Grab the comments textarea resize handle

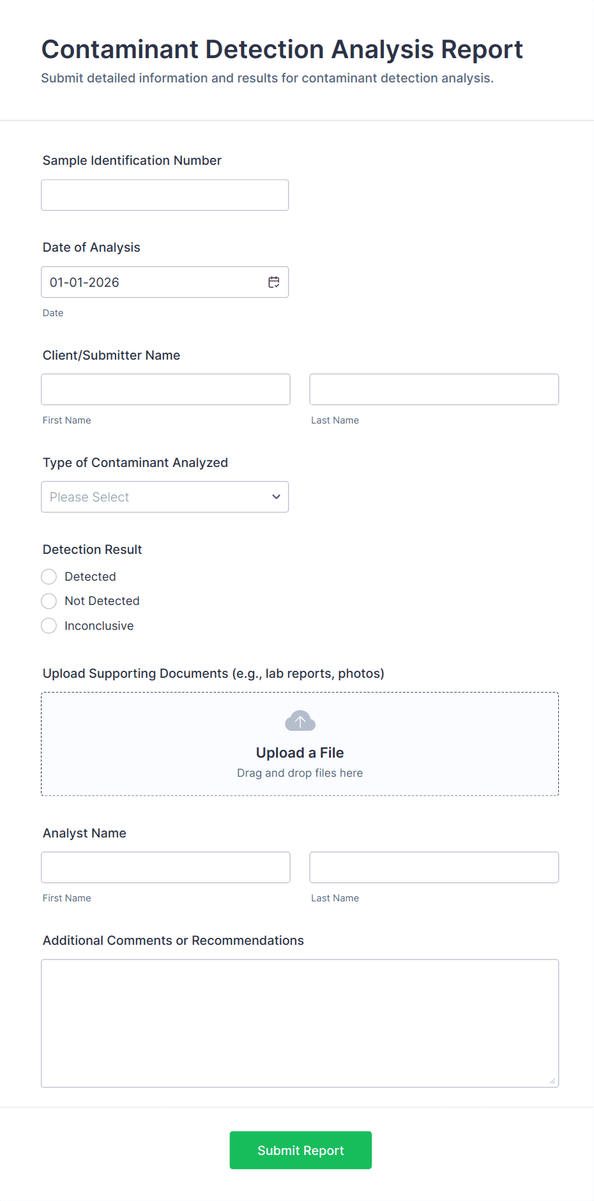[552, 1081]
